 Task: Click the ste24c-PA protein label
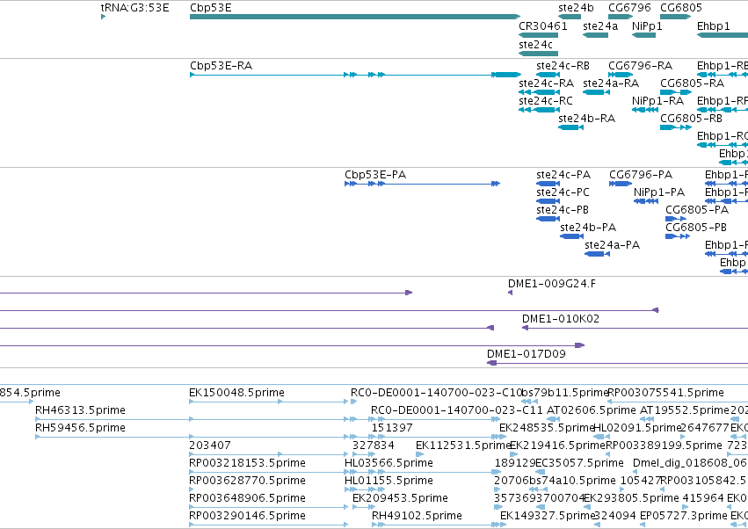point(563,175)
